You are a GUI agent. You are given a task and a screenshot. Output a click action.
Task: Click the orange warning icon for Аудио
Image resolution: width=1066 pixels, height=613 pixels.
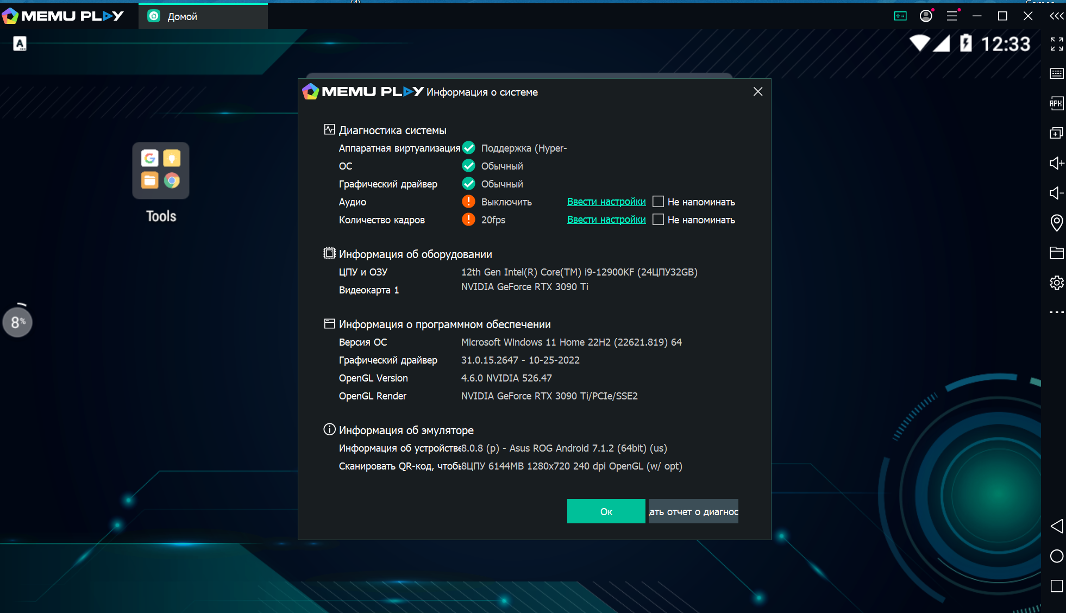point(468,202)
